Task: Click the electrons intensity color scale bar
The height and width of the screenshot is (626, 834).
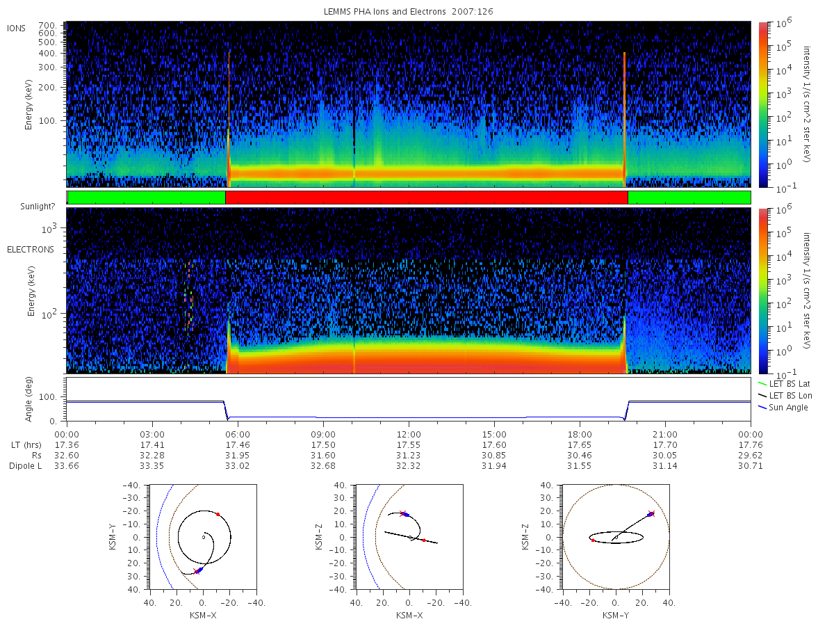Action: 762,291
